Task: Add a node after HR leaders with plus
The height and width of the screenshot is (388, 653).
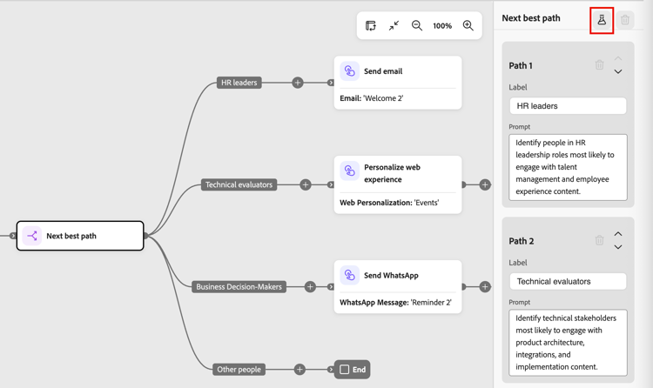Action: tap(298, 83)
